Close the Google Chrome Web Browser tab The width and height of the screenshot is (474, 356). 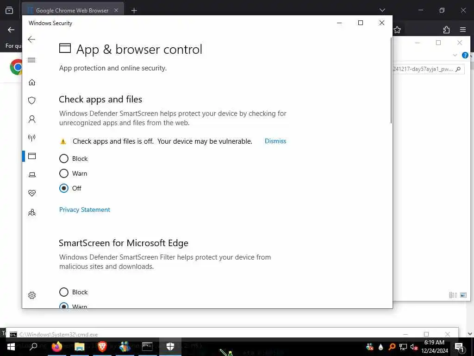coord(116,10)
